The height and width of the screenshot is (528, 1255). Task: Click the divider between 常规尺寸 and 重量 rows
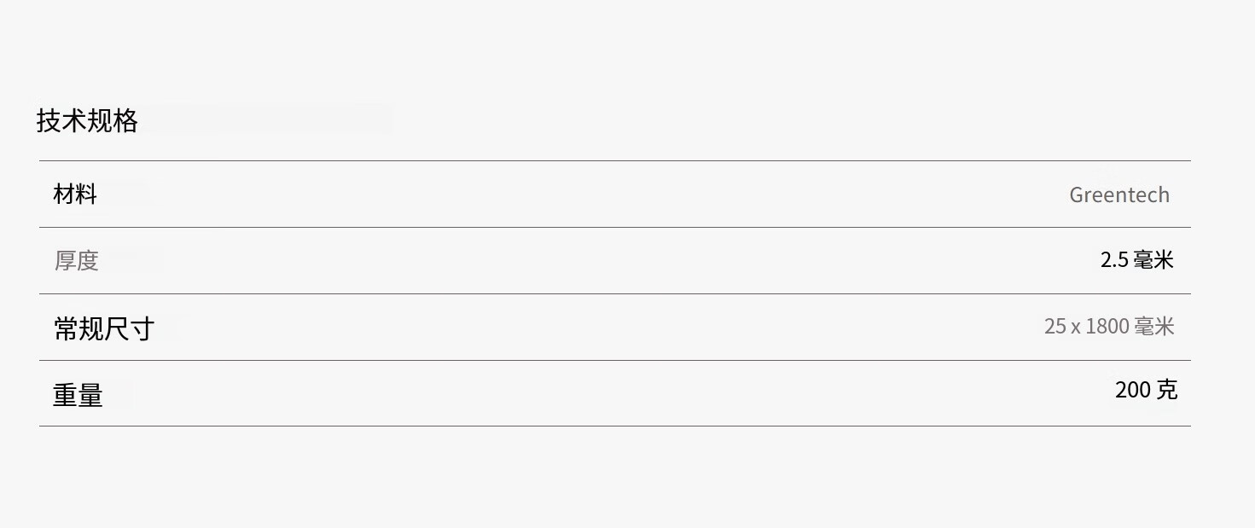click(x=614, y=360)
